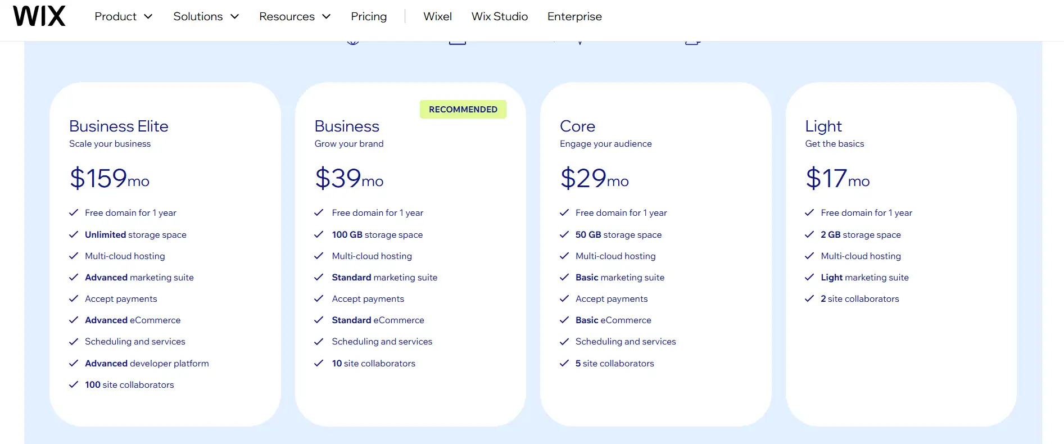Click 'Basic marketing suite' feature
Screen dimensions: 1064x444
(620, 277)
